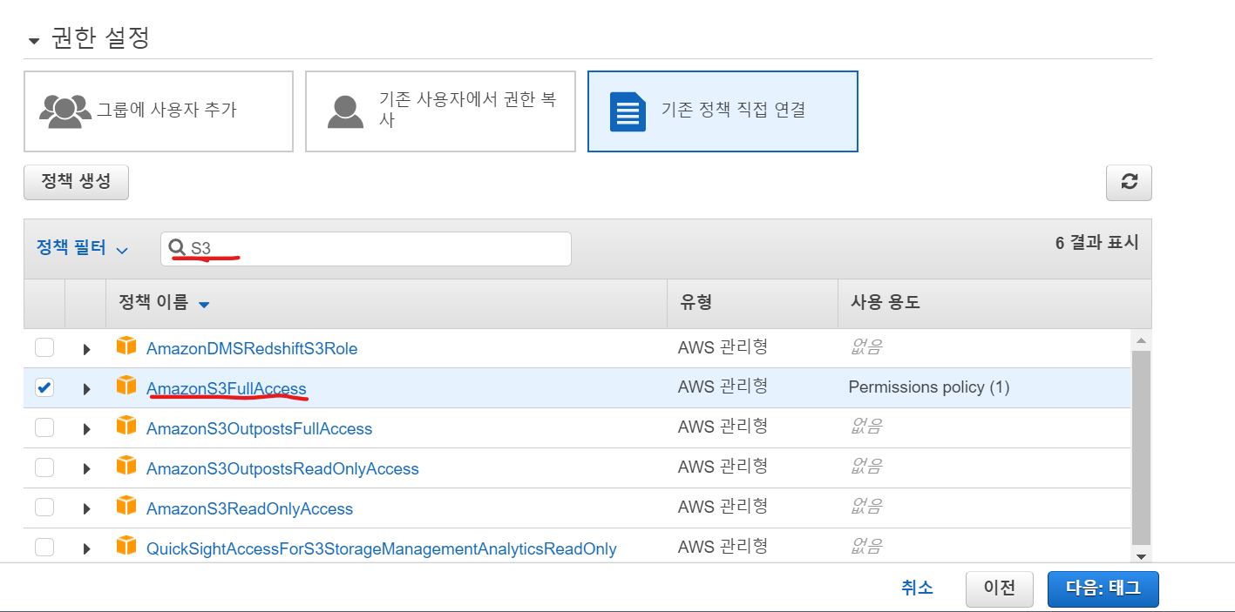The image size is (1235, 612).
Task: Check the AmazonS3ReadOnlyAccess checkbox
Action: click(x=44, y=508)
